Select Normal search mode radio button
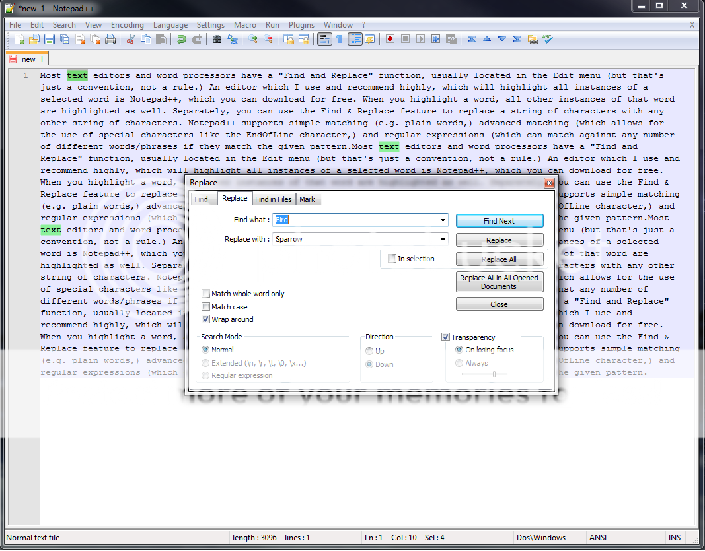This screenshot has width=705, height=551. (205, 350)
